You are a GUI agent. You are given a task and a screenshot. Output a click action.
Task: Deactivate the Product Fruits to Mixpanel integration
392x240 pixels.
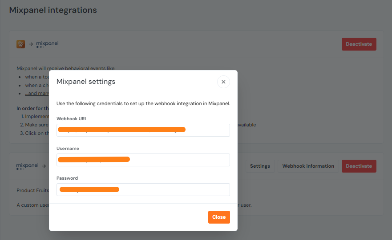[359, 44]
